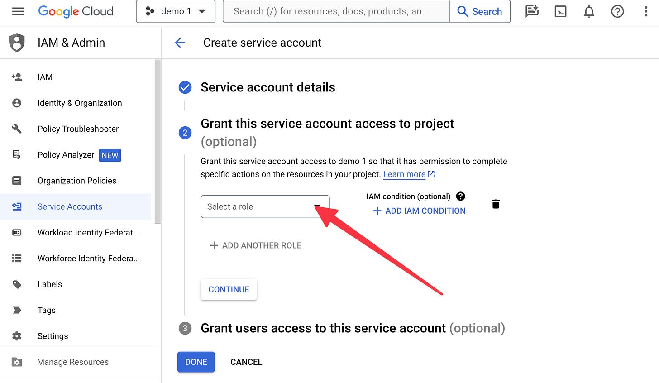Click the DONE button

[x=196, y=362]
